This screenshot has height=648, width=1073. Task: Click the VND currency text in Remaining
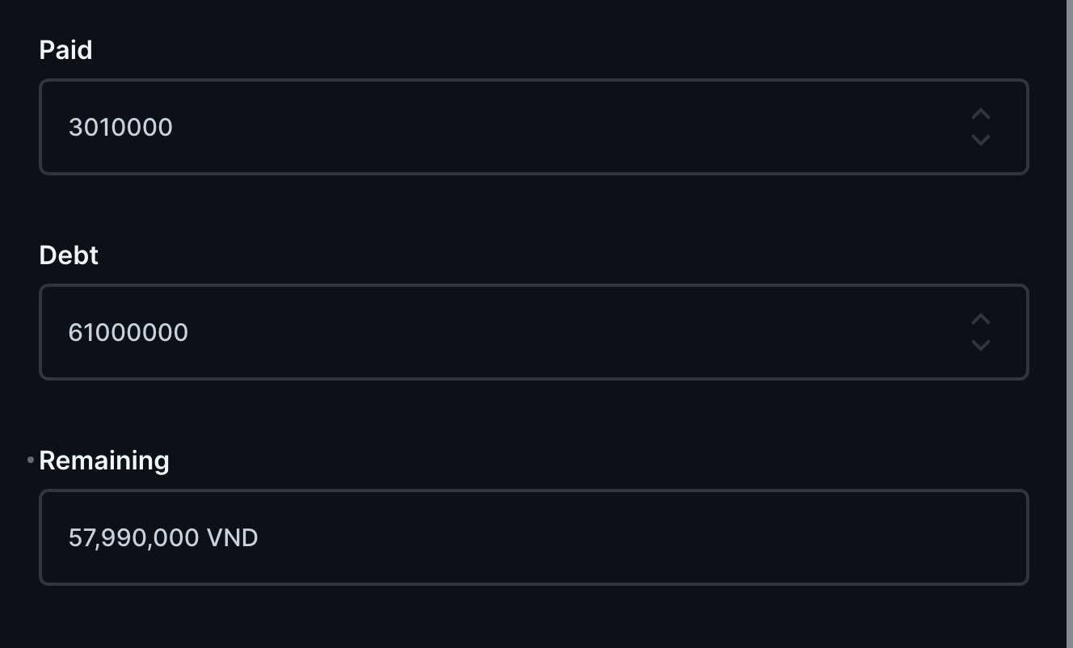click(234, 537)
